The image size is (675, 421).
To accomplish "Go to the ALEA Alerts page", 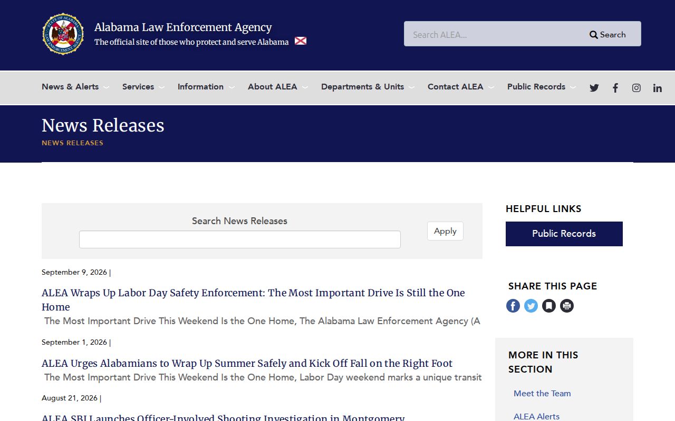I will pos(536,416).
